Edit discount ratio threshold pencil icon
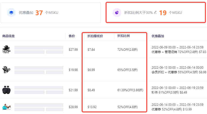207x114 pixels. pyautogui.click(x=156, y=12)
